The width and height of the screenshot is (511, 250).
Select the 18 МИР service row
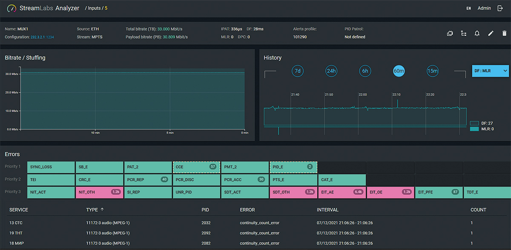(x=255, y=244)
